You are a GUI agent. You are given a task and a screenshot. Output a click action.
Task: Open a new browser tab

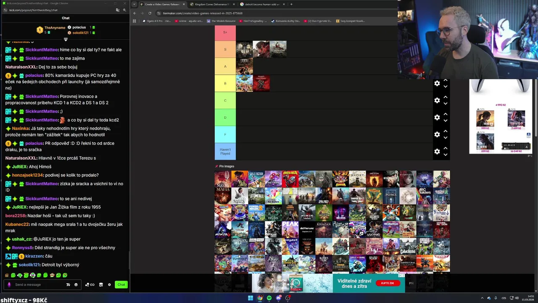tap(291, 4)
